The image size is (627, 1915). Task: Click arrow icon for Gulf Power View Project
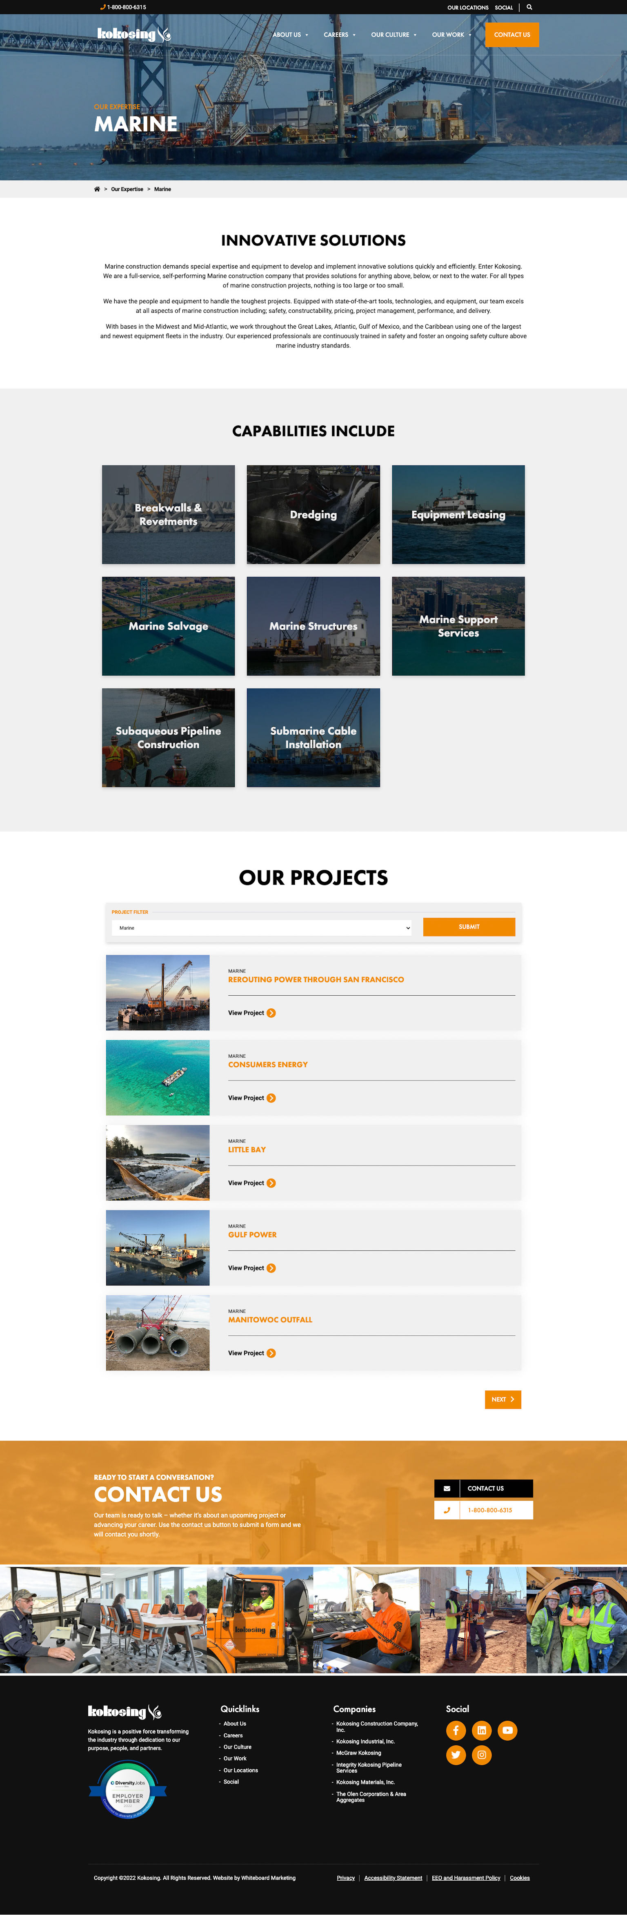point(271,1268)
